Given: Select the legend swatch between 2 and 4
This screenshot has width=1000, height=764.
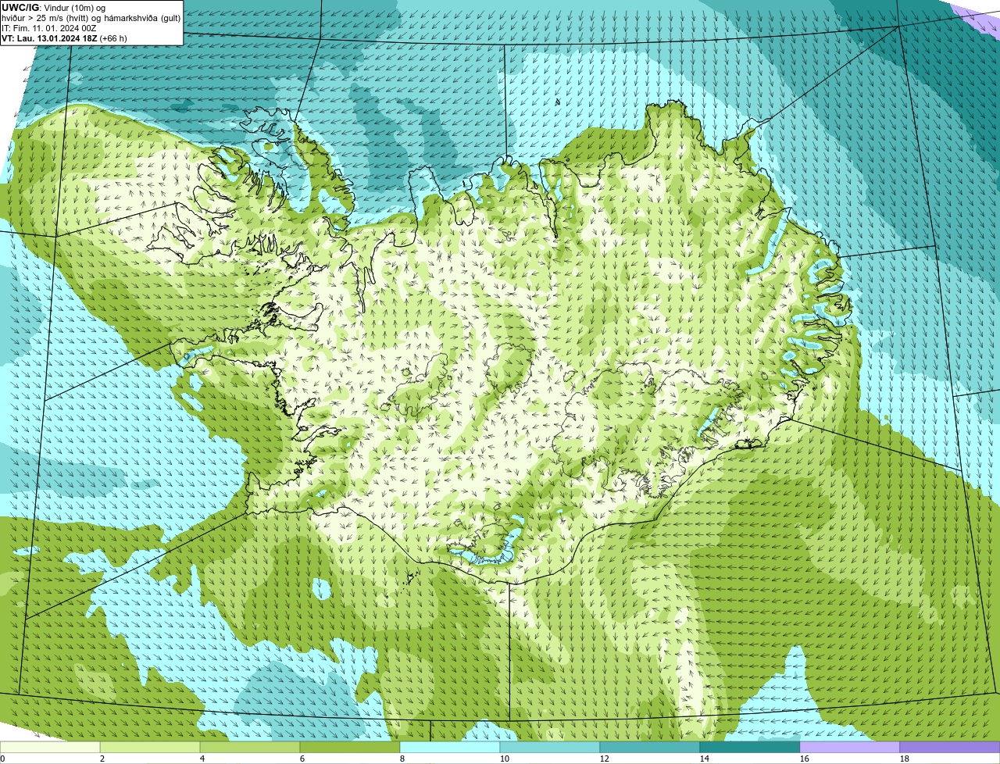Looking at the screenshot, I should [150, 747].
